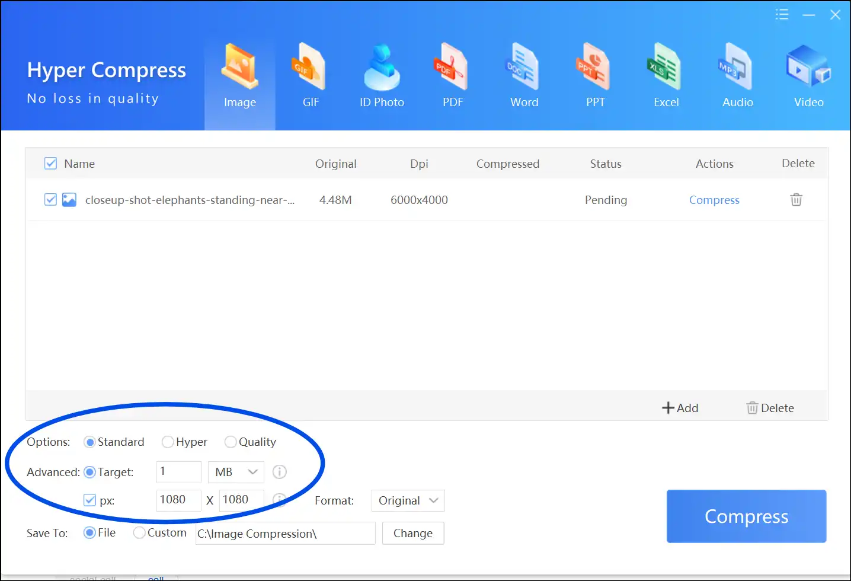Click the Add button to add files
Image resolution: width=851 pixels, height=581 pixels.
click(680, 408)
